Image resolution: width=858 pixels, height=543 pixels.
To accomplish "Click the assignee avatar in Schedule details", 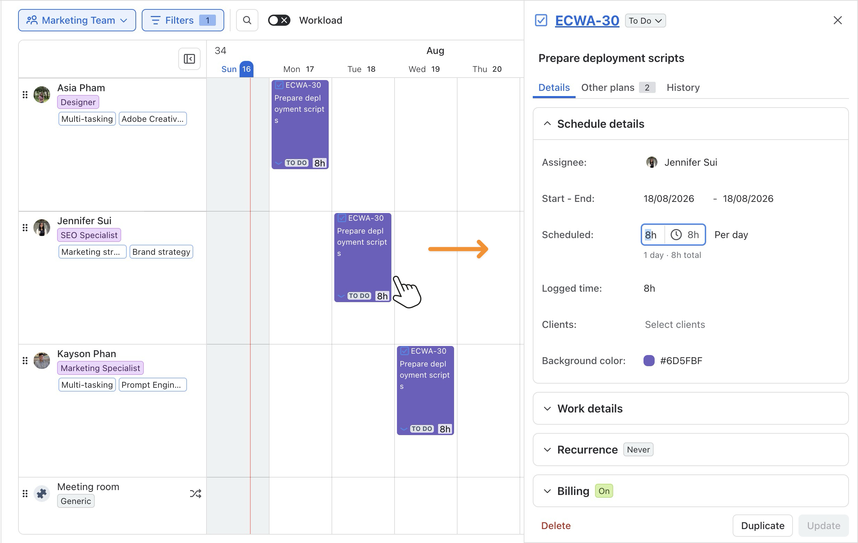I will 652,162.
